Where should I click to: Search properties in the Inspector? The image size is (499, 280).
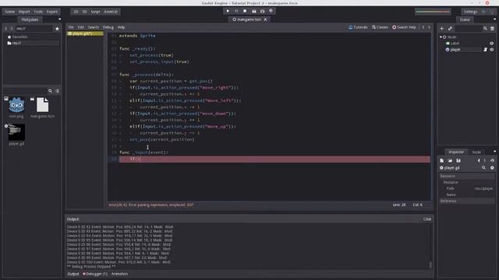coord(483,168)
